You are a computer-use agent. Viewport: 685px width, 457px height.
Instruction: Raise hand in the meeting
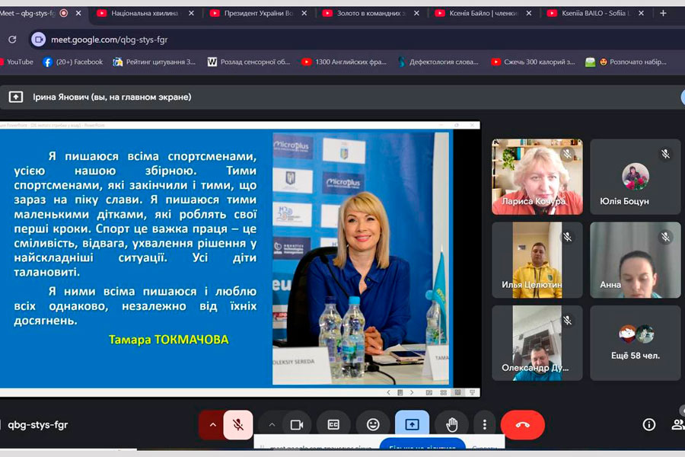tap(451, 425)
